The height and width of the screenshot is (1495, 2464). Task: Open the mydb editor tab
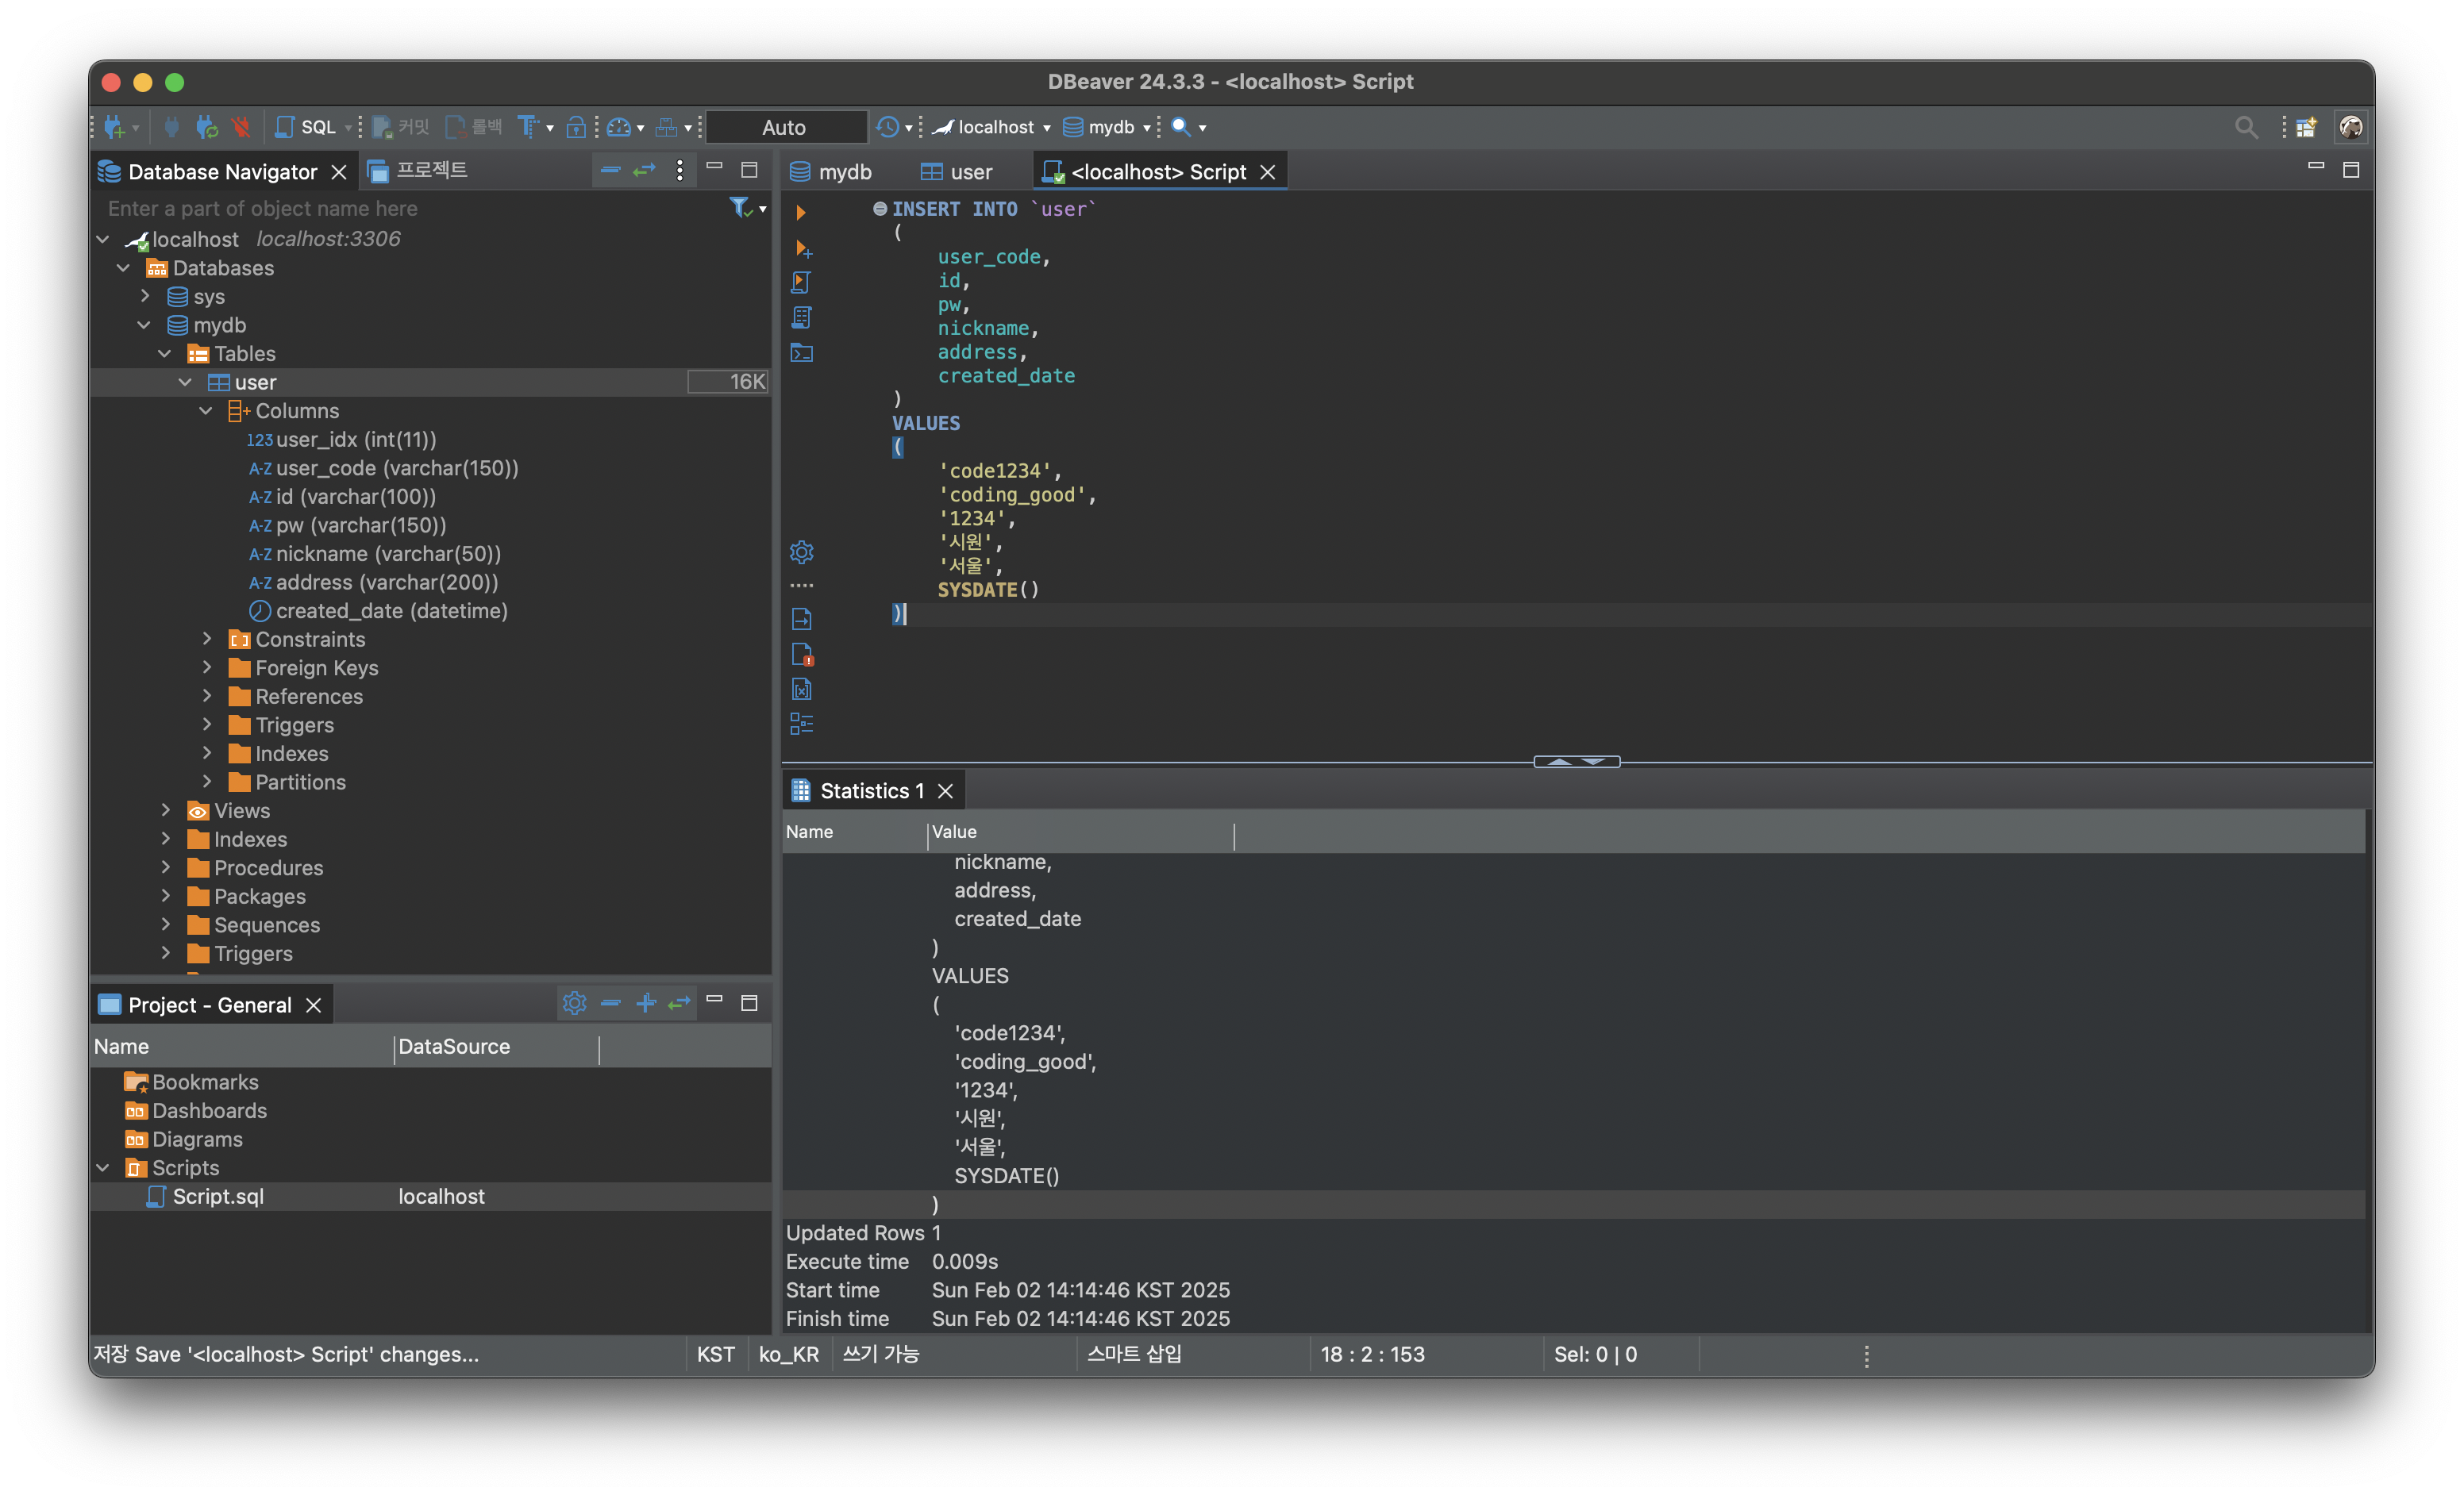click(x=831, y=172)
